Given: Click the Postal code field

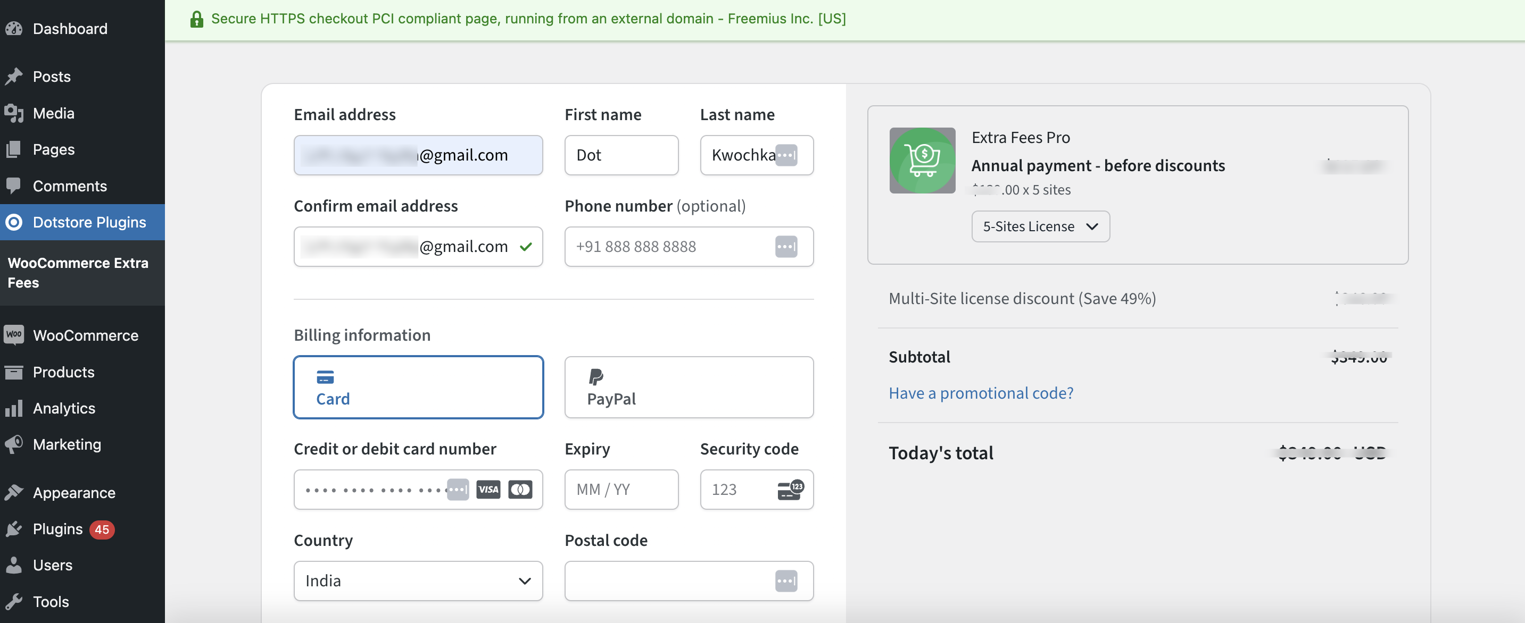Looking at the screenshot, I should coord(689,581).
